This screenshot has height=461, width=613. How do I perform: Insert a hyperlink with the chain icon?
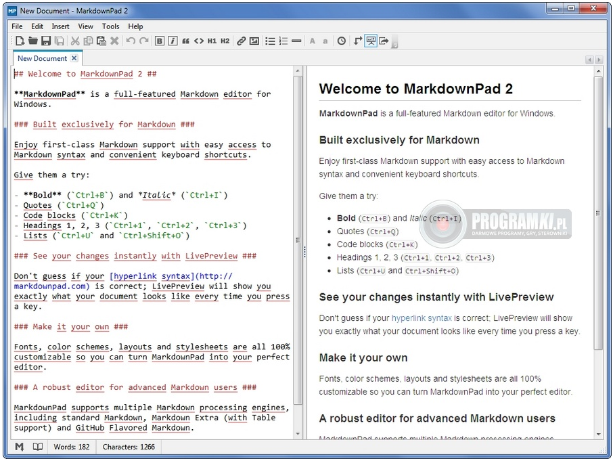click(x=242, y=41)
